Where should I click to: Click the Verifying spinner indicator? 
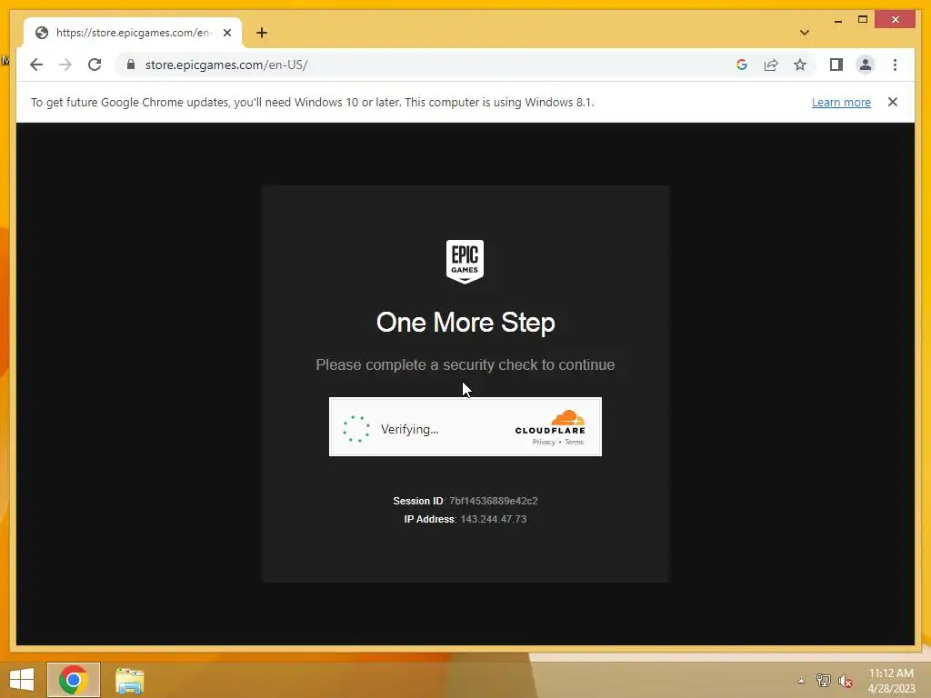pos(356,429)
